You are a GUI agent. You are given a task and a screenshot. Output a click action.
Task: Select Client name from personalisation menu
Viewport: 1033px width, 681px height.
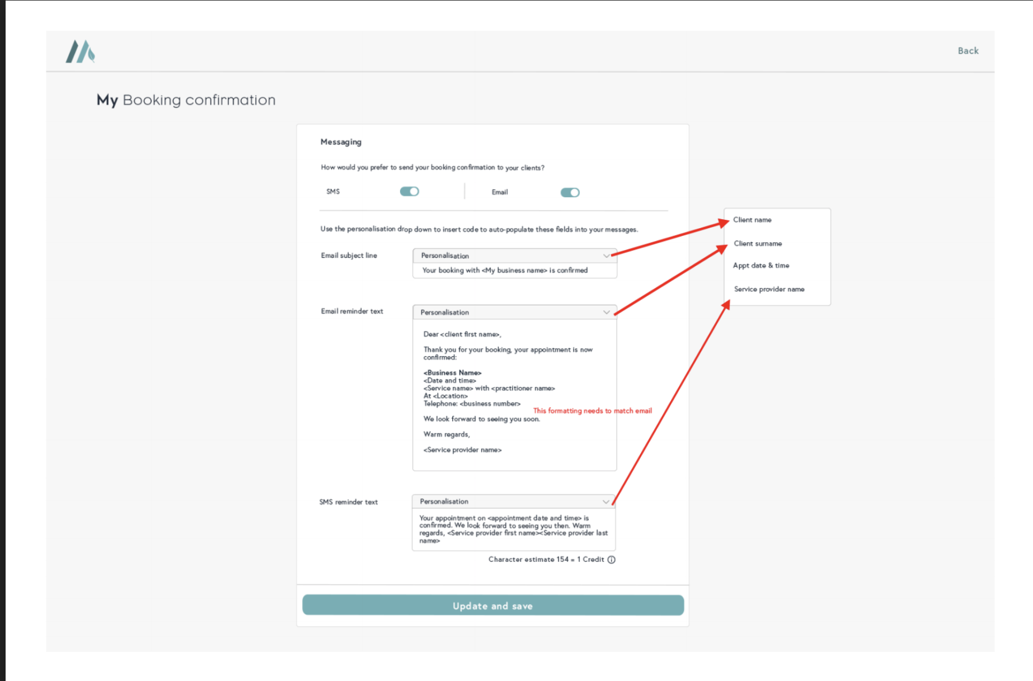tap(752, 220)
